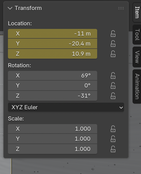The width and height of the screenshot is (141, 174).
Task: Lock the Scale Z axis
Action: point(113,149)
